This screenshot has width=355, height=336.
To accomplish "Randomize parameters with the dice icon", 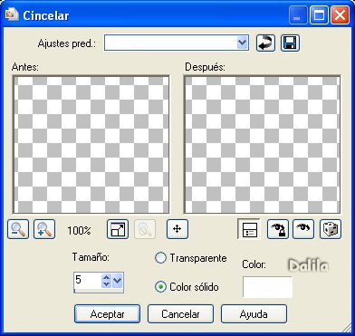I will coord(331,229).
